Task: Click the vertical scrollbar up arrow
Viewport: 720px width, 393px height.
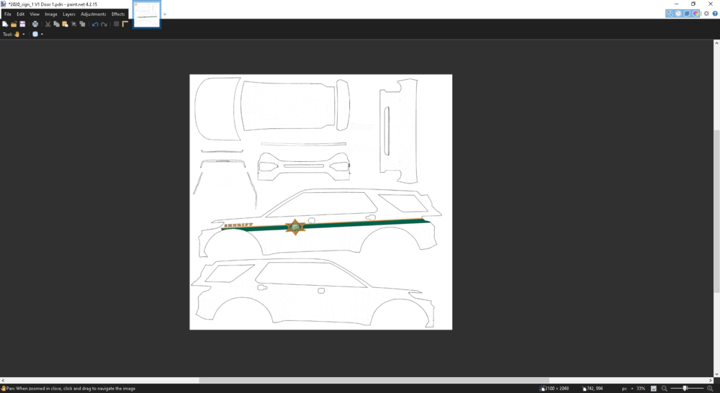Action: pyautogui.click(x=716, y=42)
